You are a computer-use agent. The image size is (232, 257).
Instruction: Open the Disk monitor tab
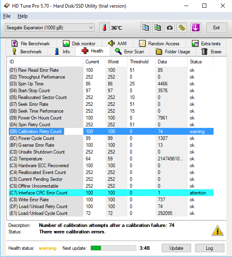[79, 44]
